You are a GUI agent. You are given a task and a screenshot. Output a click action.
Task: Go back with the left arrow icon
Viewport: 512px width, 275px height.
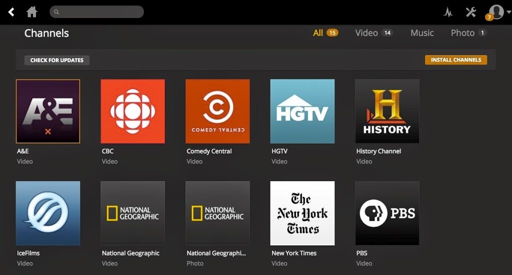11,12
